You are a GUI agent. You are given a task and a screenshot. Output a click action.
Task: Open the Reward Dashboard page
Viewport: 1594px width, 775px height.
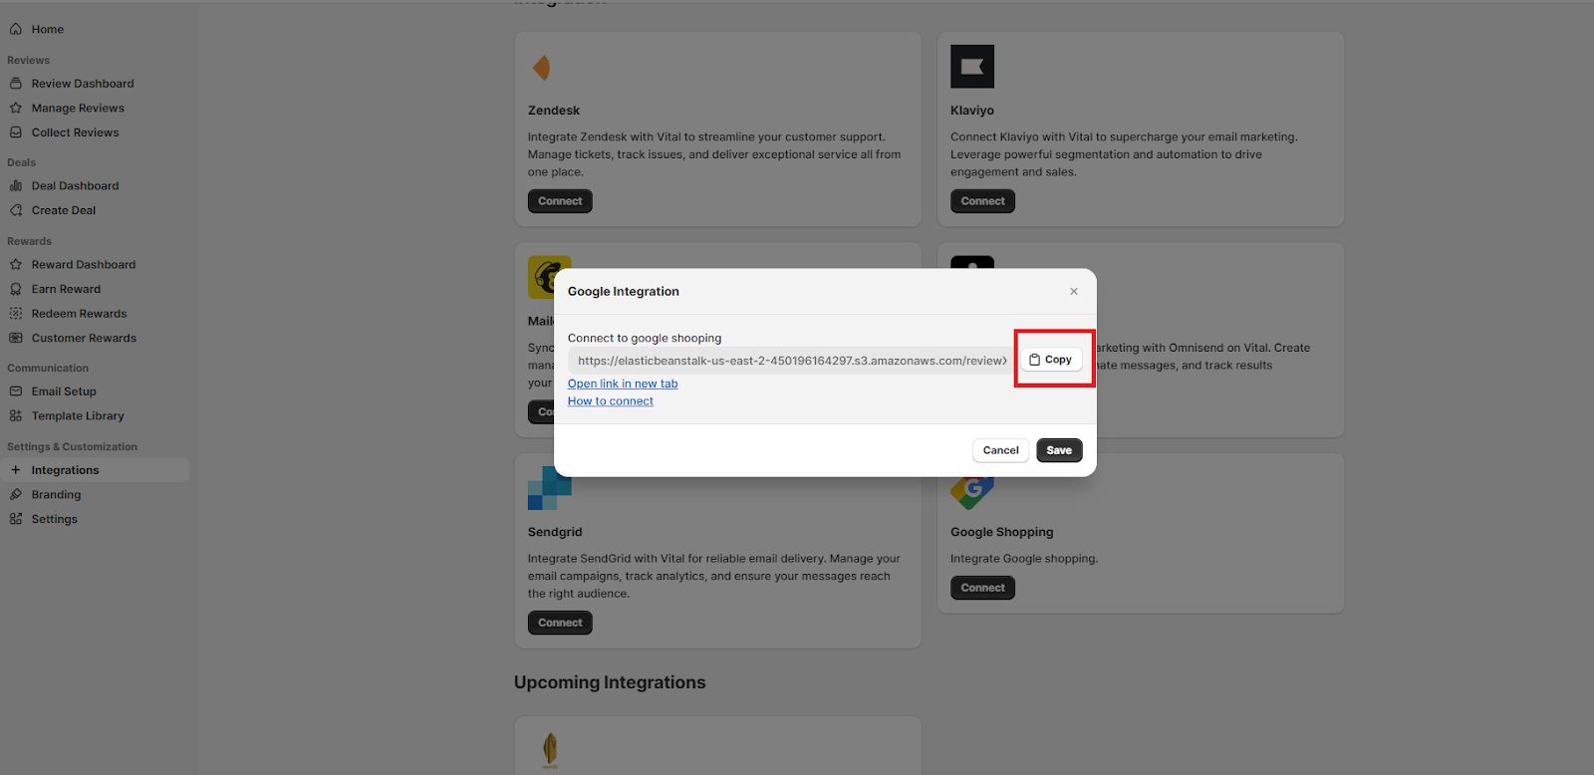click(x=84, y=264)
